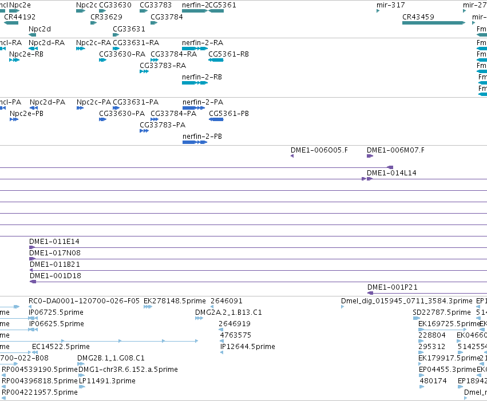Open the RC0-DA0001-120700-026-F05 EST label
The image size is (487, 401).
[84, 301]
